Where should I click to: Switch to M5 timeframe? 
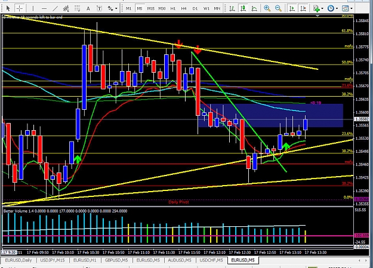tap(140, 8)
